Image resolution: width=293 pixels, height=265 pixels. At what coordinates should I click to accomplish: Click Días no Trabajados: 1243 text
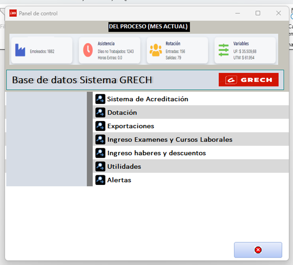click(116, 51)
